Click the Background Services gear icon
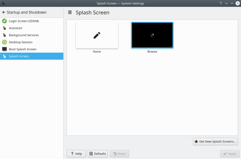 [4, 35]
